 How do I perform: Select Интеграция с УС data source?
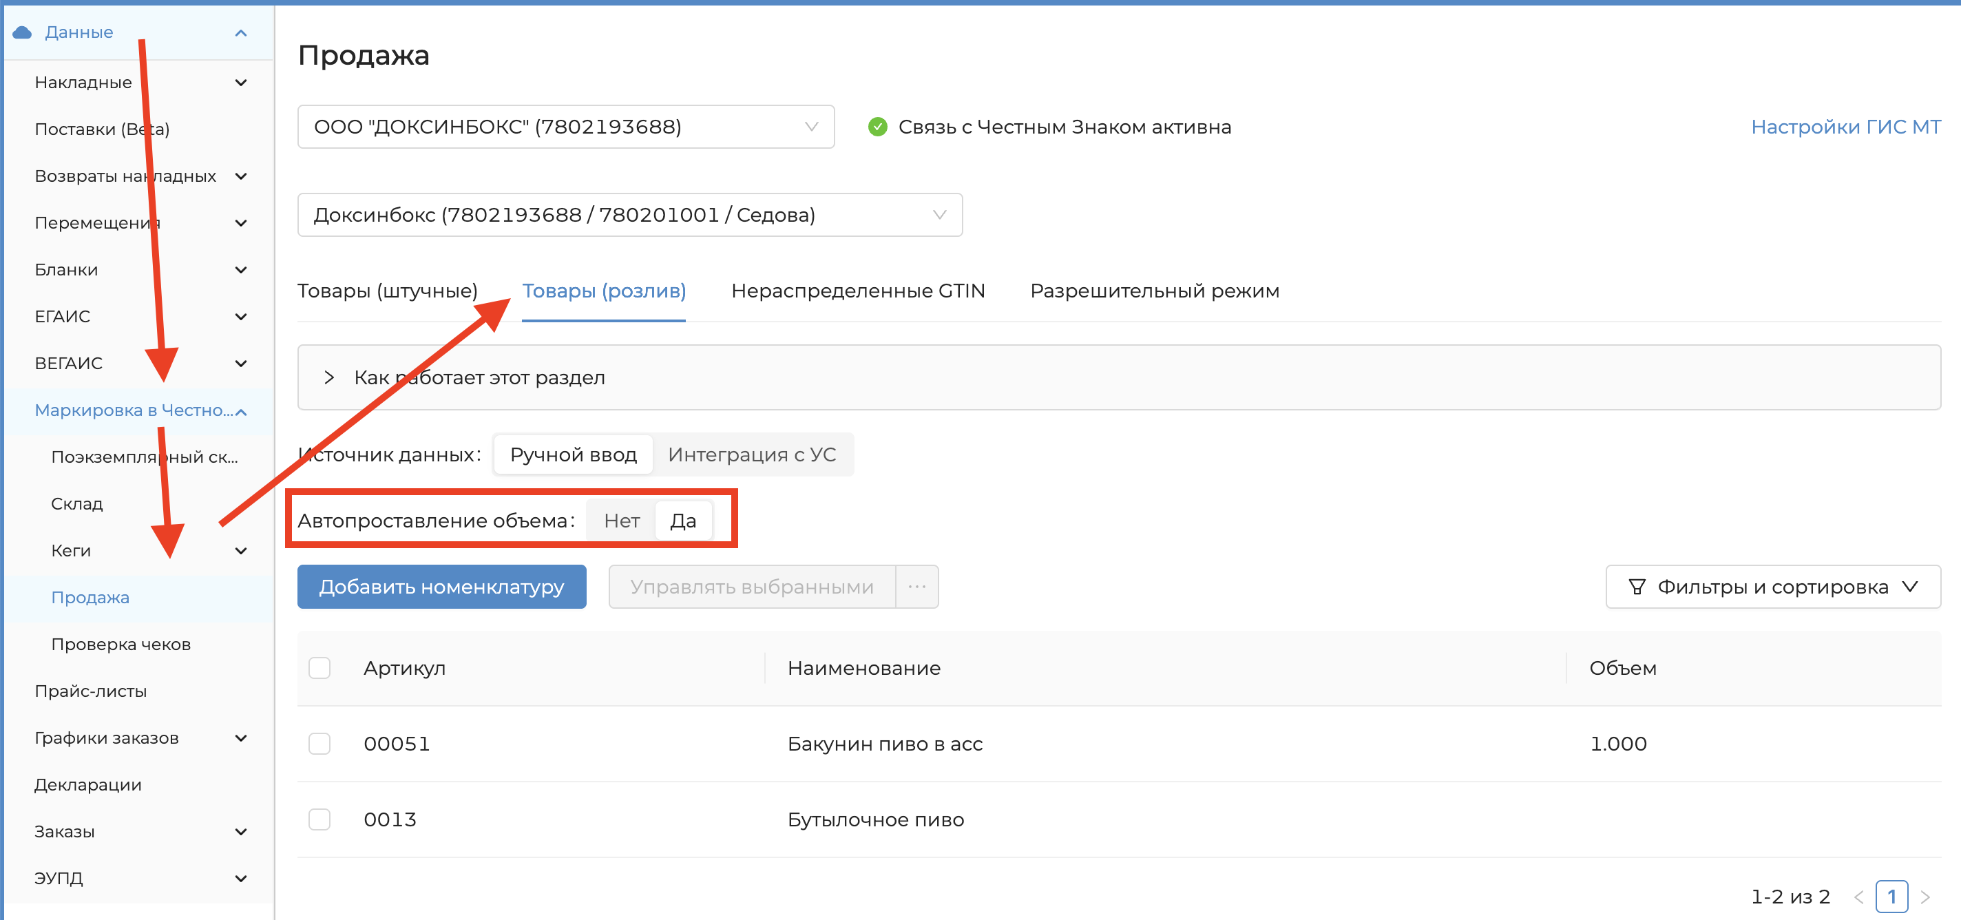(751, 454)
